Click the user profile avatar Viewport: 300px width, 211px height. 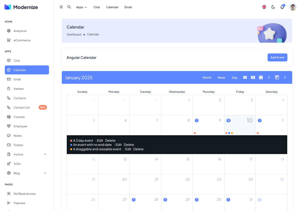tap(293, 7)
